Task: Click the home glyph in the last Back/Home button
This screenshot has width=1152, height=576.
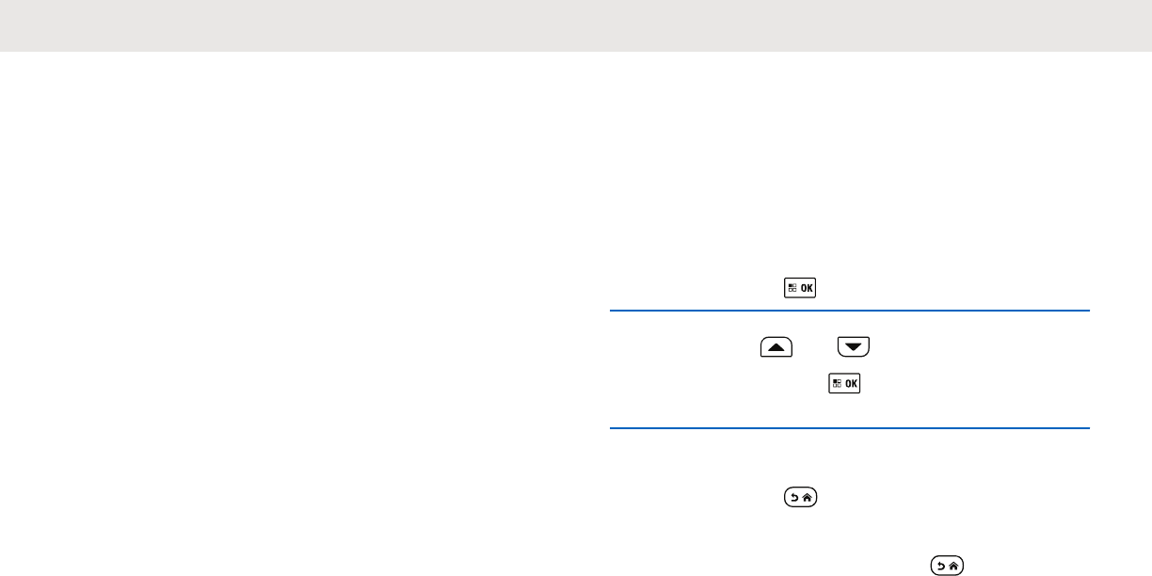Action: coord(954,566)
